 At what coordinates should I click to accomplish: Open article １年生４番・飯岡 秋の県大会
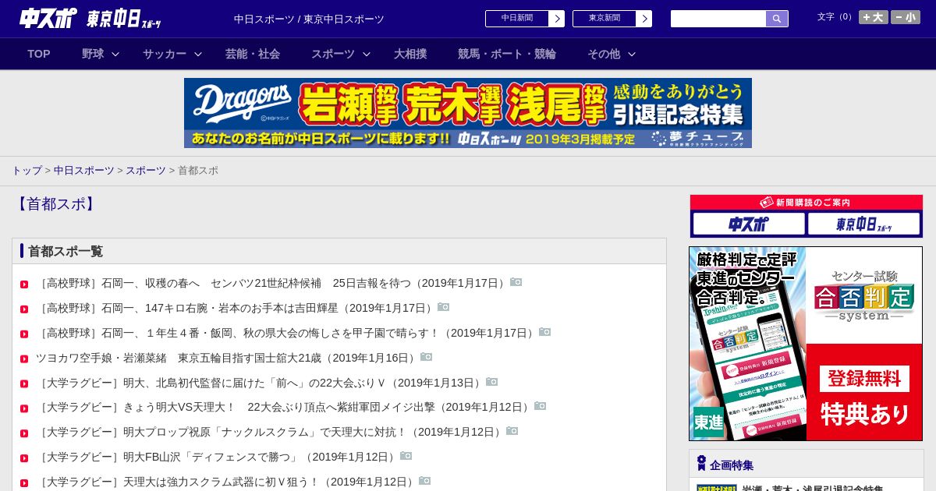[287, 333]
